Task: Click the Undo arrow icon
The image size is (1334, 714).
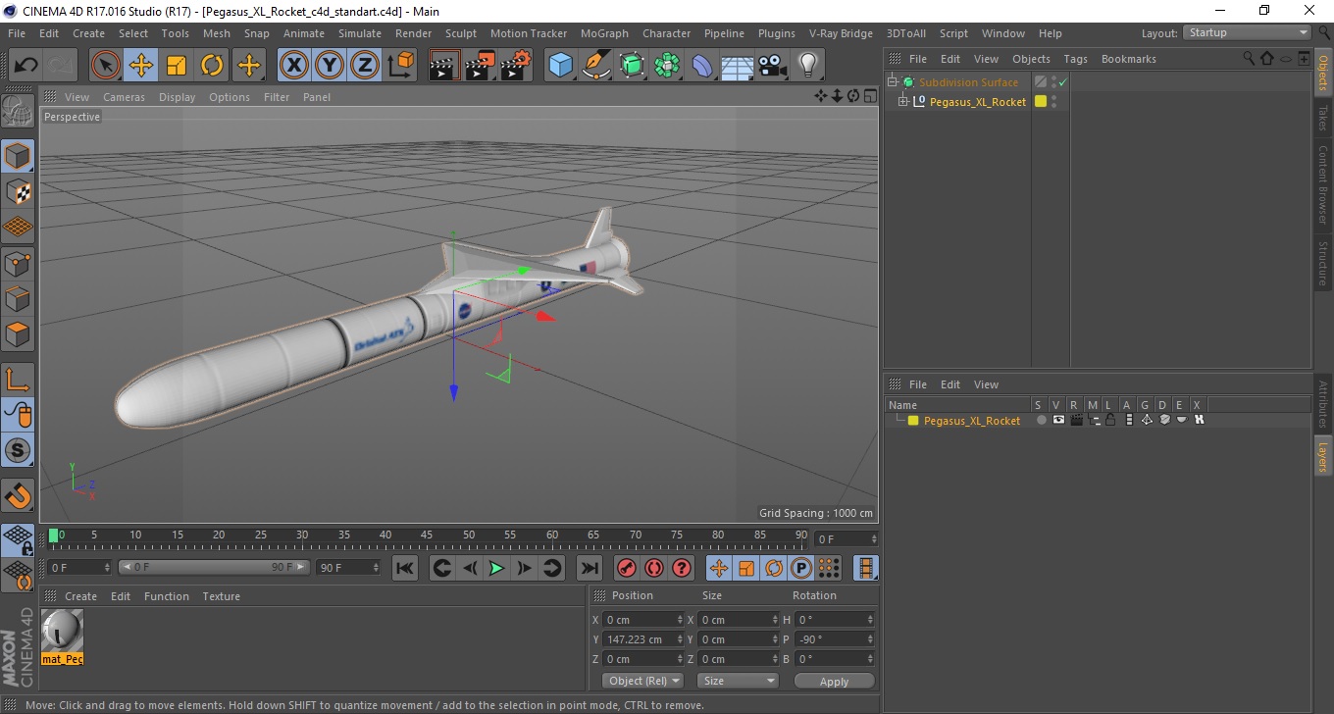Action: 26,66
